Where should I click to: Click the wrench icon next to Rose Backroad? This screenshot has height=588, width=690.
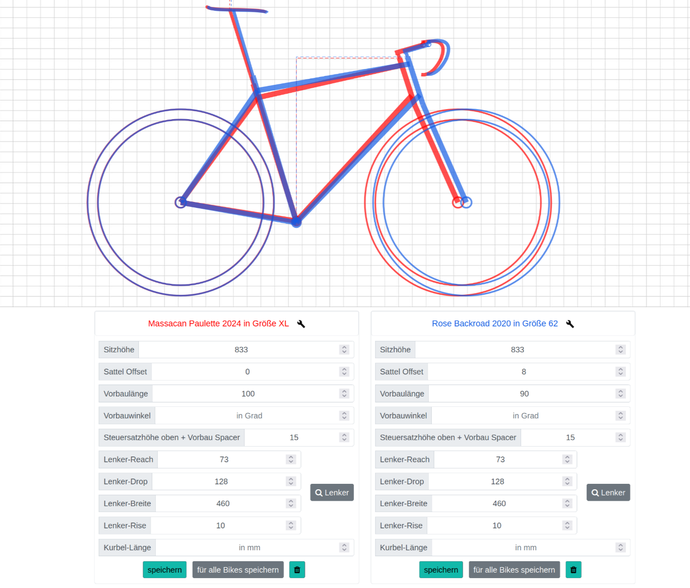570,324
